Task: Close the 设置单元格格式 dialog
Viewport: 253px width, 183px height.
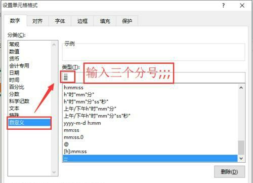Action: click(x=242, y=6)
